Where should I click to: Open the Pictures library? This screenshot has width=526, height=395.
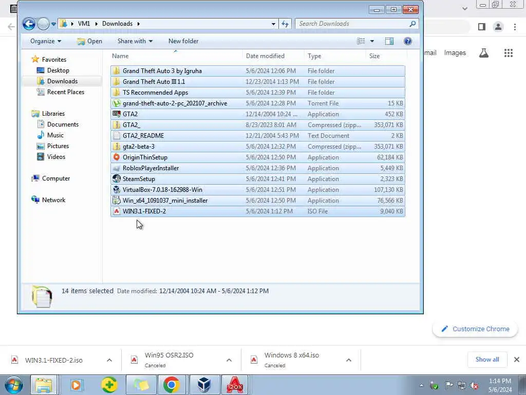(x=58, y=146)
